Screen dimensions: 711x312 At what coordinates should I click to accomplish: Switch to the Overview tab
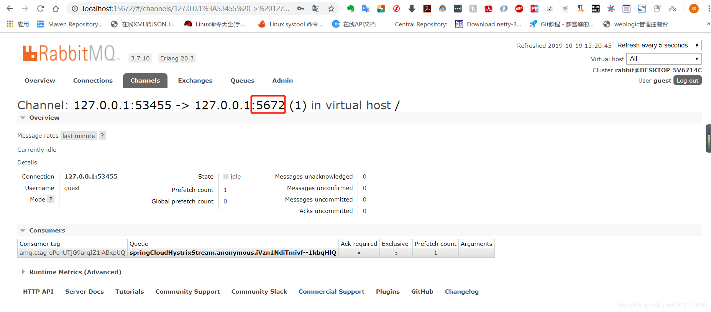click(x=40, y=80)
